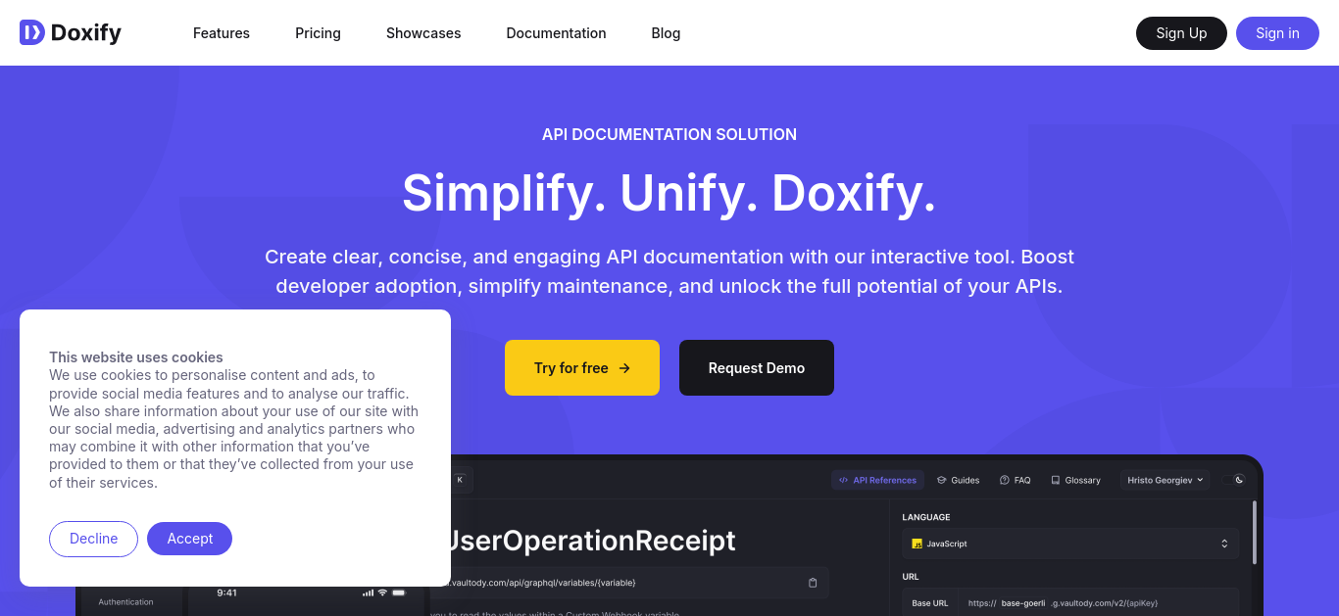Visit the Blog

(x=666, y=33)
